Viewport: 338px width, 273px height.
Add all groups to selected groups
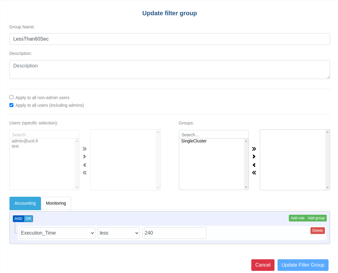[254, 149]
